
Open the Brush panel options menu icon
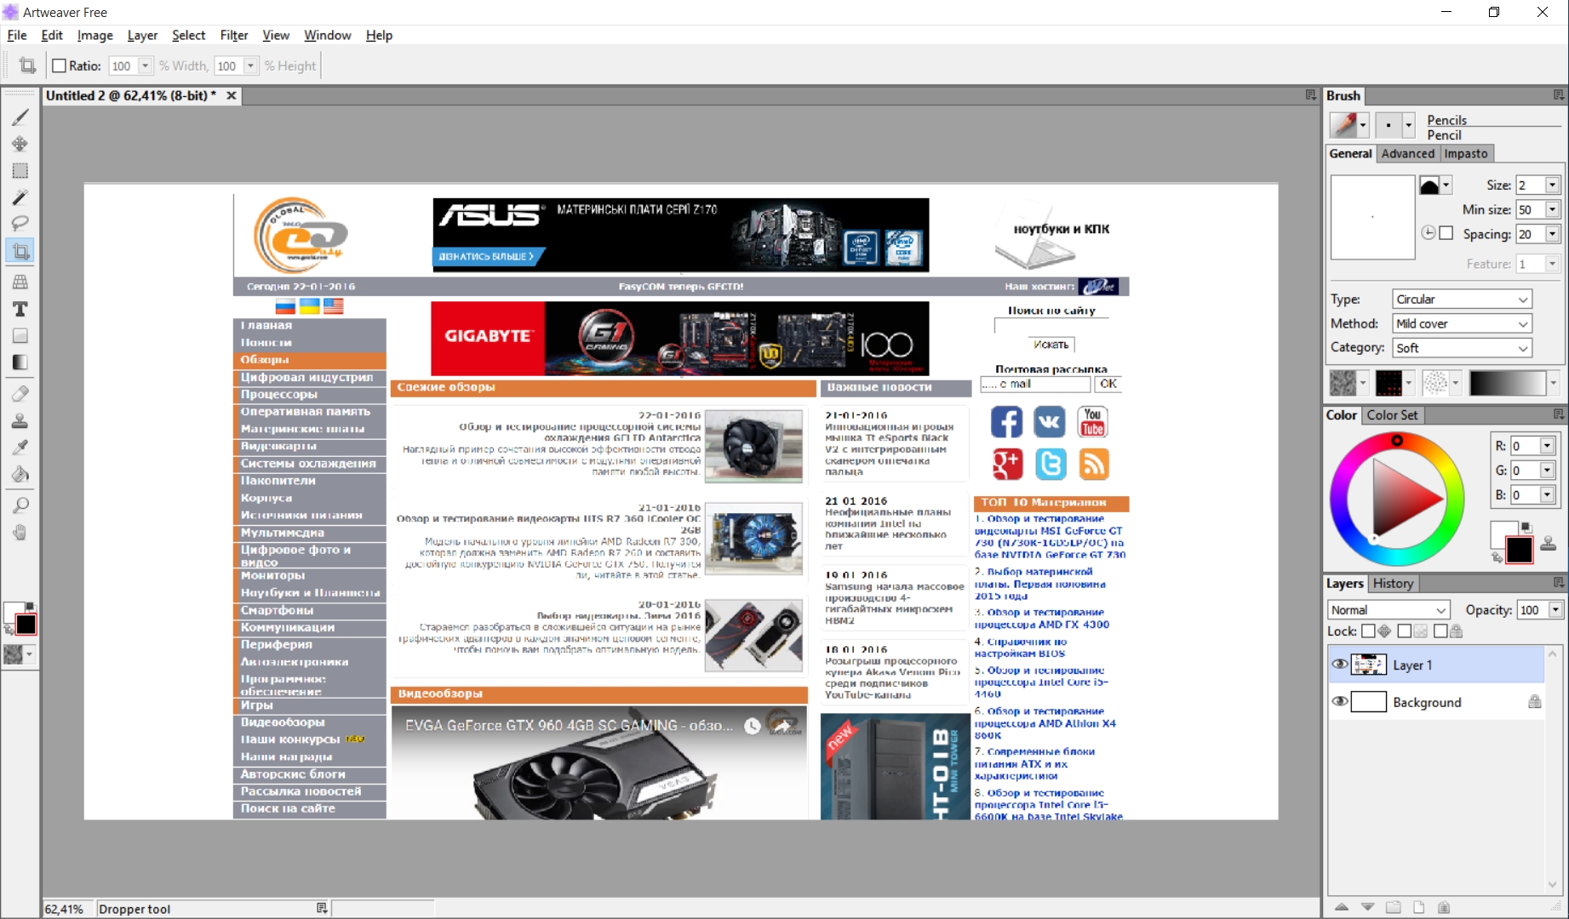(x=1558, y=95)
